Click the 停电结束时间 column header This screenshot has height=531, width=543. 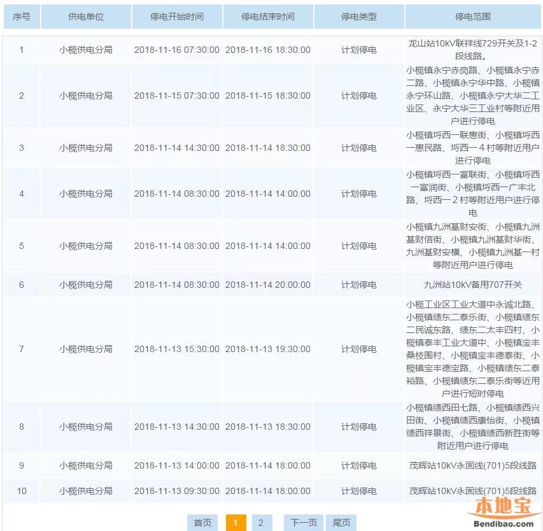click(x=268, y=17)
